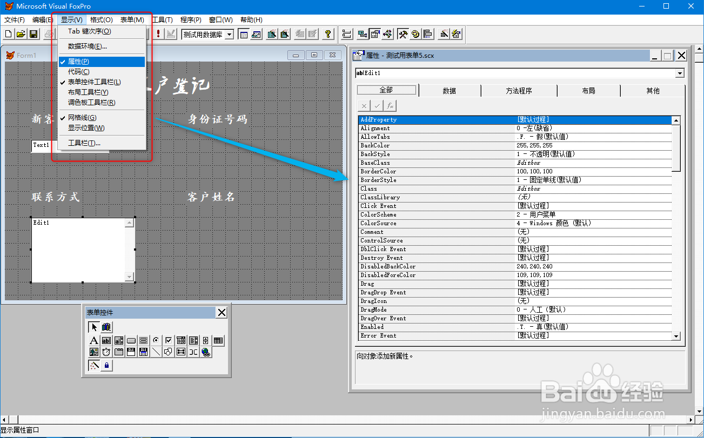
Task: Uncheck 表单控件工具栏(L) menu item
Action: (x=102, y=82)
